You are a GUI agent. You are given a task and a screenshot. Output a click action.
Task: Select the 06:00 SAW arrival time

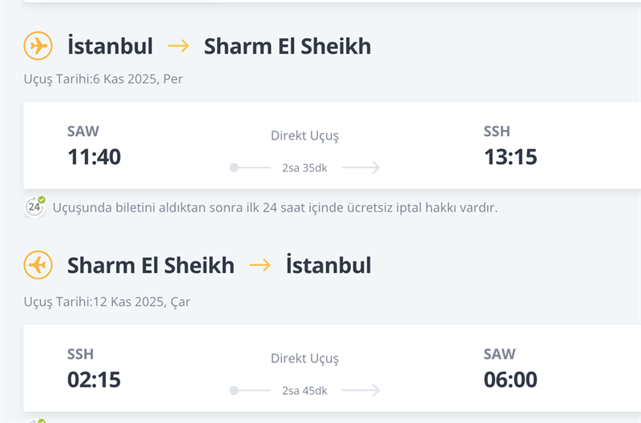click(510, 379)
